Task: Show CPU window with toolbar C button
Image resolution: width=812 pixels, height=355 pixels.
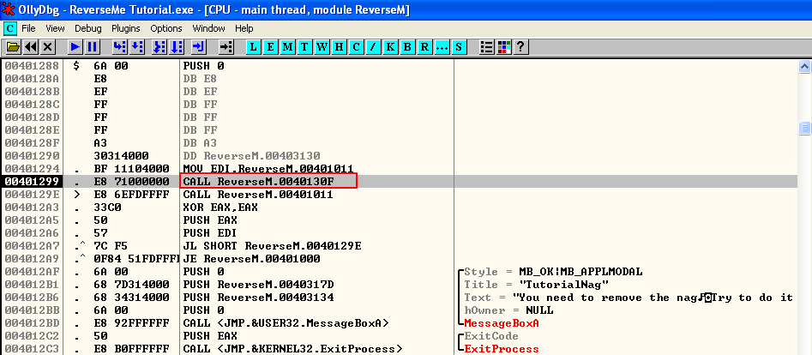Action: click(356, 47)
